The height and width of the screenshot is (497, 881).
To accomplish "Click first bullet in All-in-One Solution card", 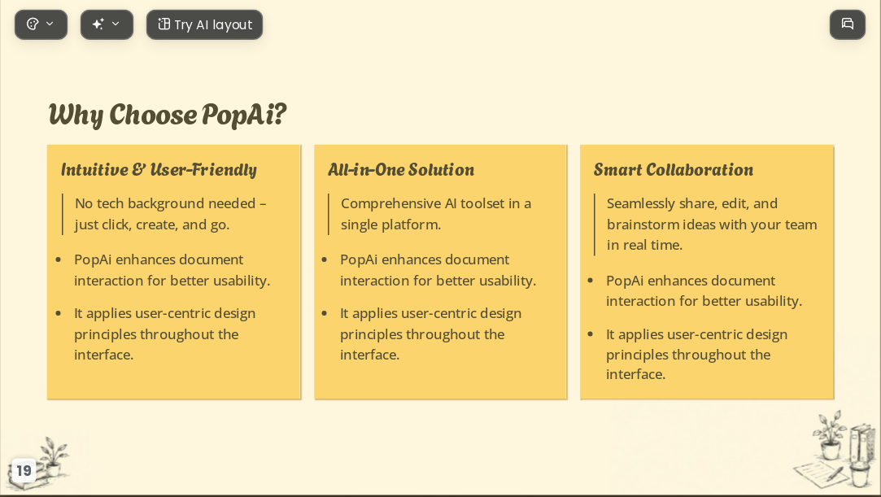I will 438,270.
